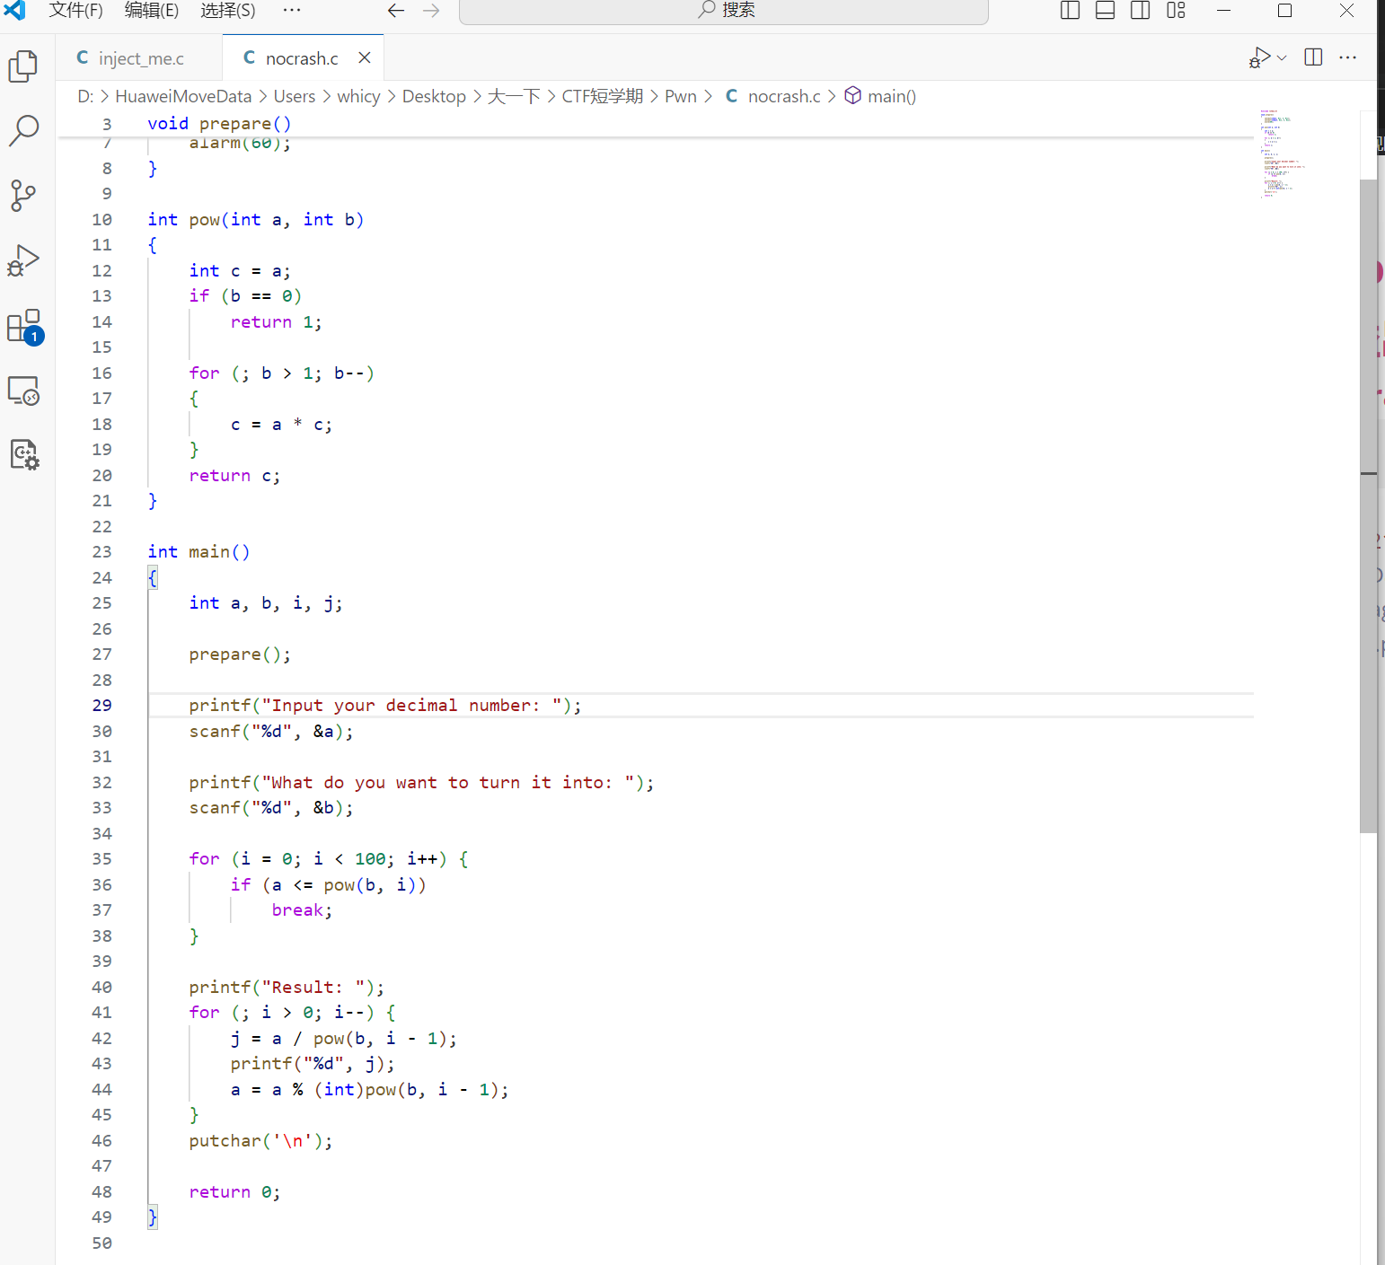Screen dimensions: 1385x1265
Task: Click the 'scanf("%d", &b);' line
Action: [271, 808]
